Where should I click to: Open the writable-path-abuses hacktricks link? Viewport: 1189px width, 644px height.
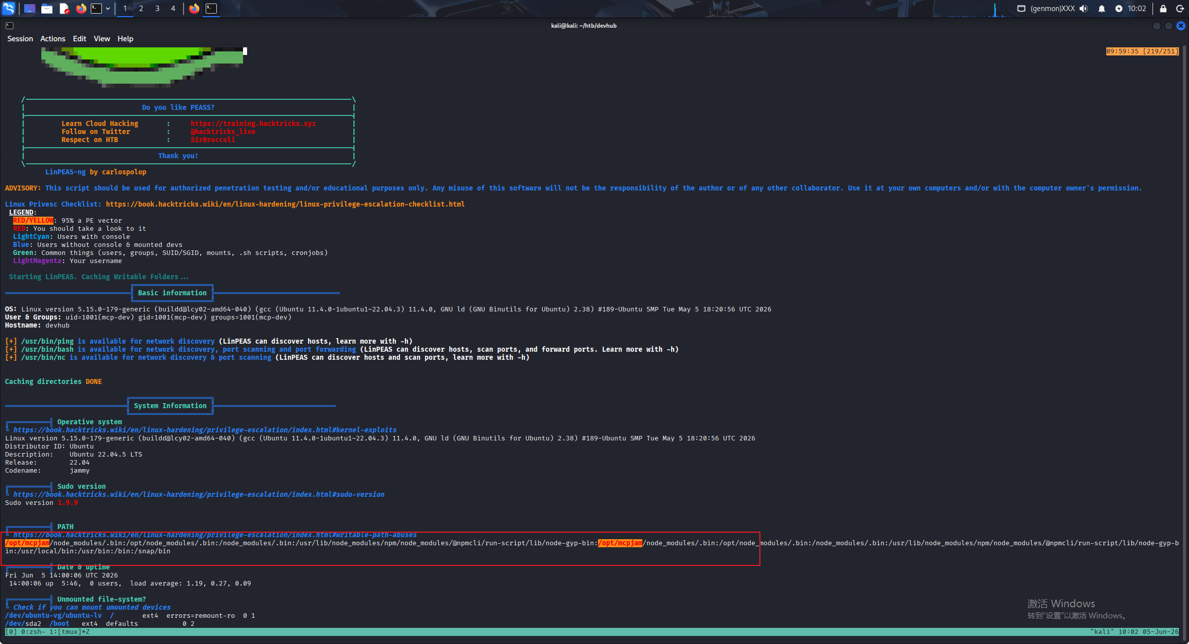click(215, 535)
